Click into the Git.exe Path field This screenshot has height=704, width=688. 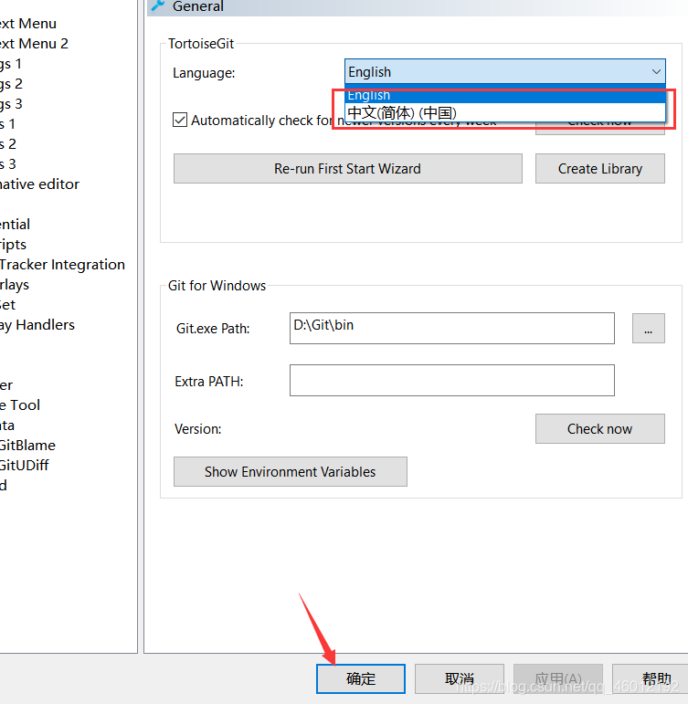(x=451, y=328)
